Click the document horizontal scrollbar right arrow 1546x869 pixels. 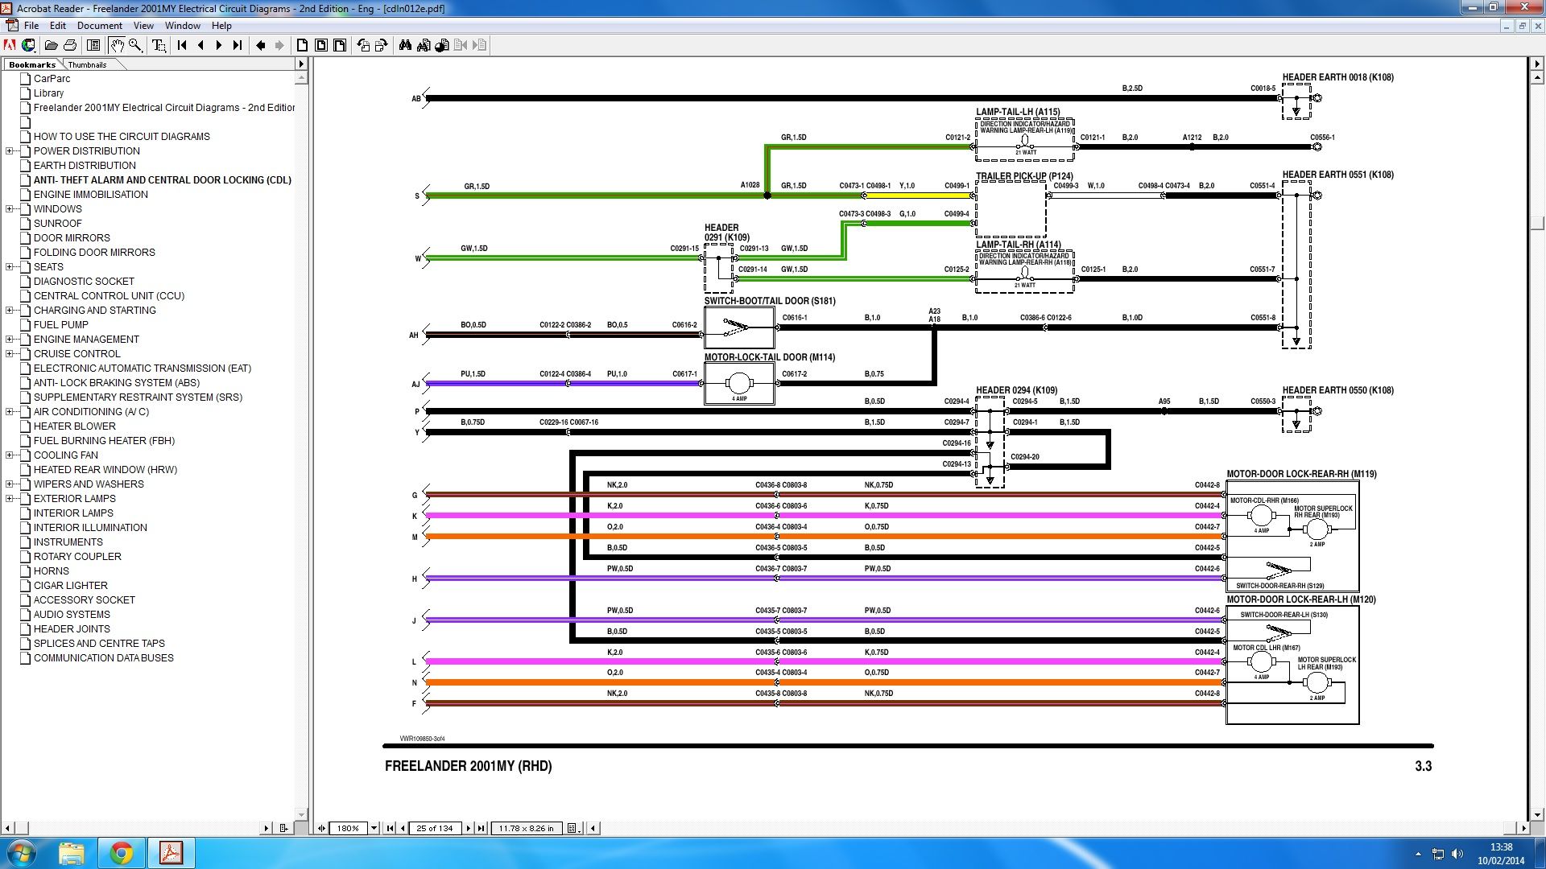point(1523,828)
